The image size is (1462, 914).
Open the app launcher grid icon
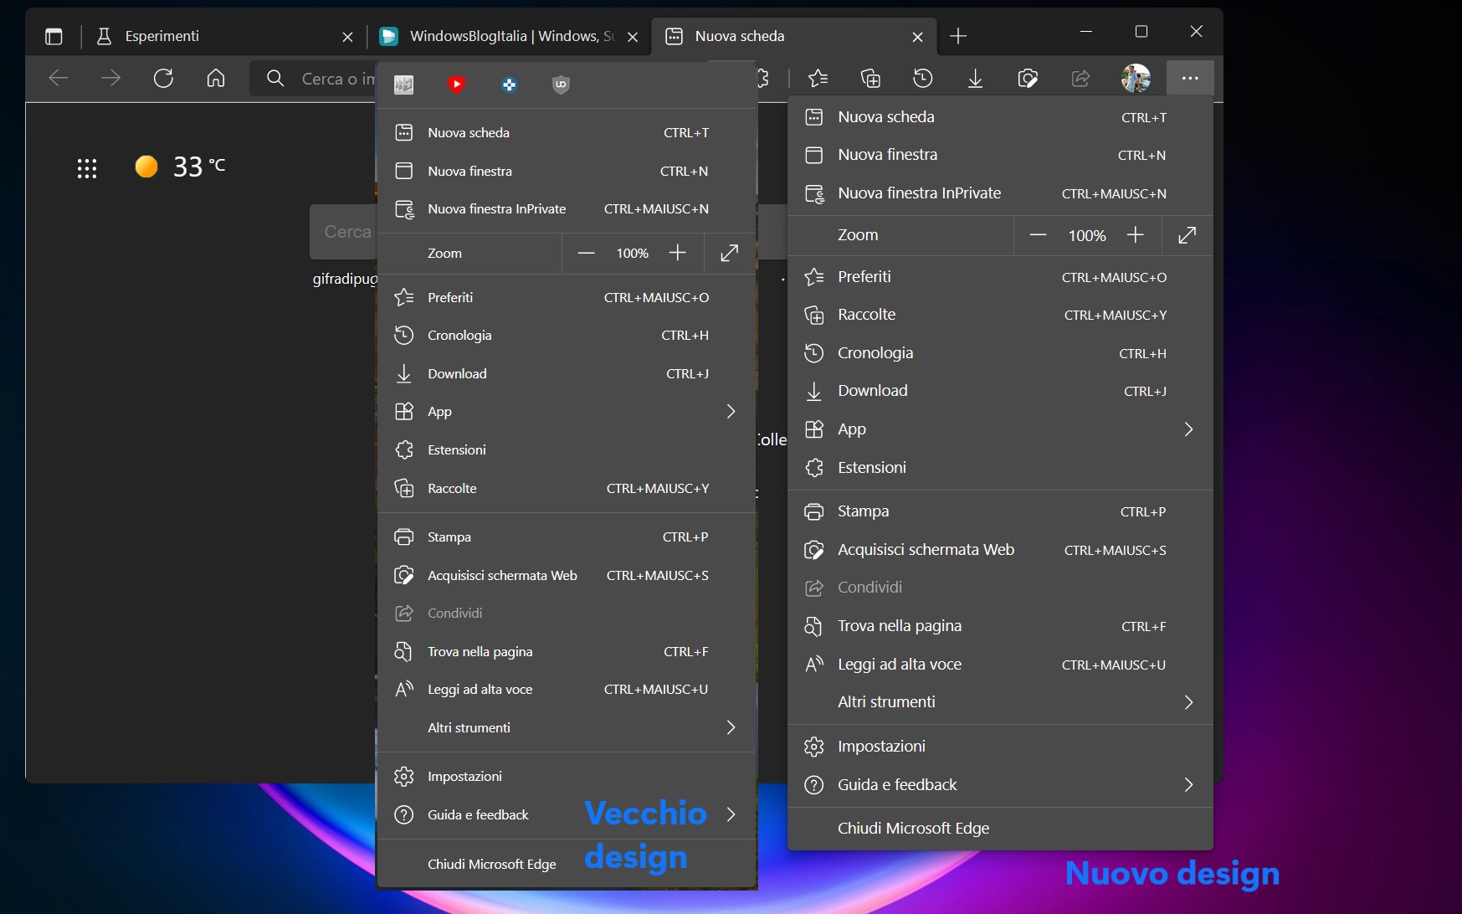[87, 168]
